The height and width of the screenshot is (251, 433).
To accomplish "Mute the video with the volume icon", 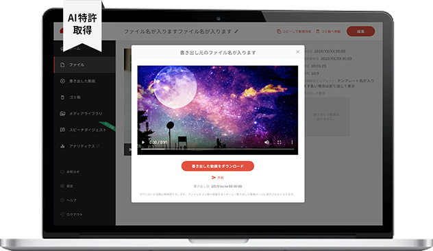I will point(267,143).
